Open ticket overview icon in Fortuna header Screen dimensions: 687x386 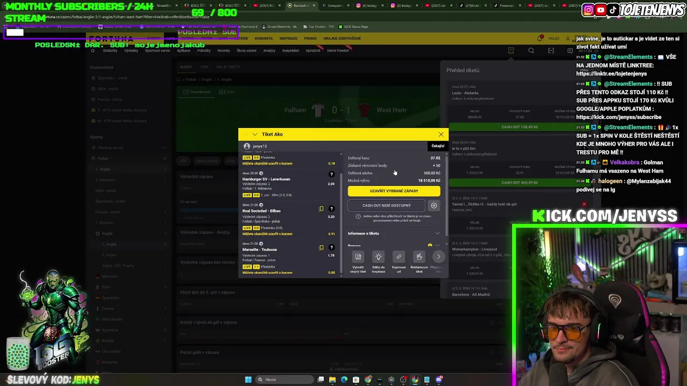coord(511,50)
